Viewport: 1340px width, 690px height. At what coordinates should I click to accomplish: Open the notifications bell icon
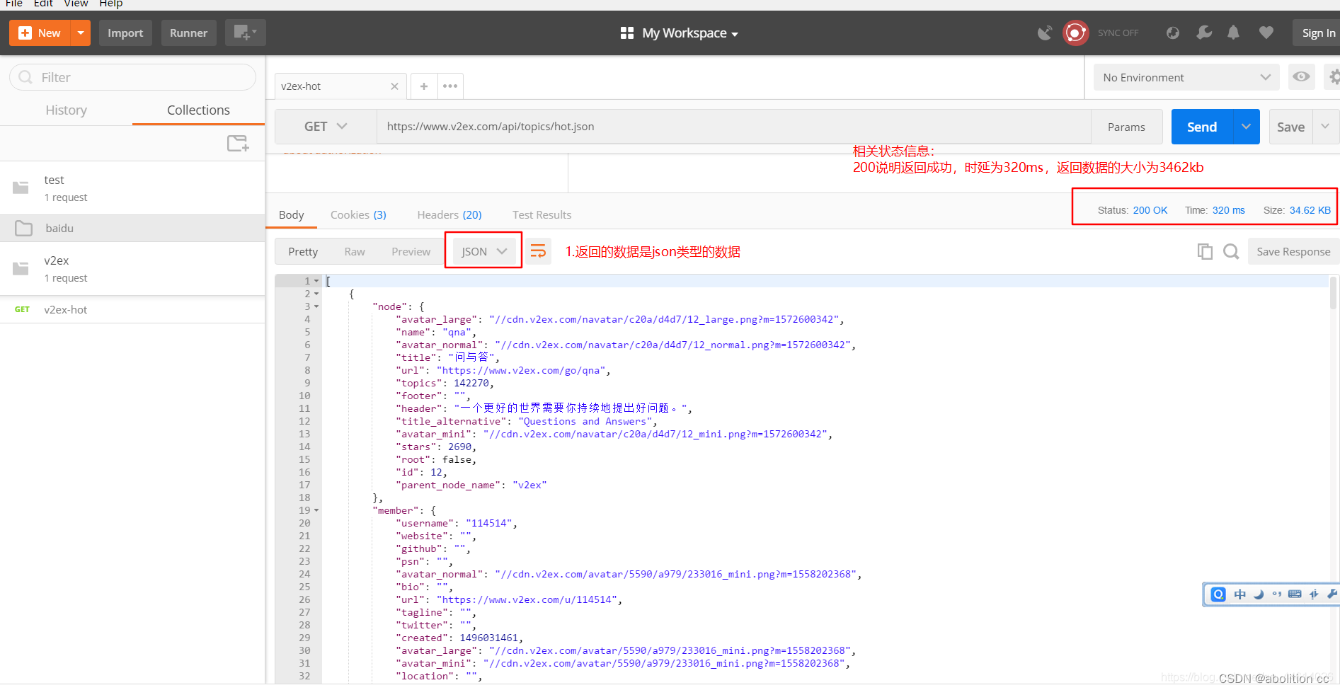pyautogui.click(x=1233, y=33)
